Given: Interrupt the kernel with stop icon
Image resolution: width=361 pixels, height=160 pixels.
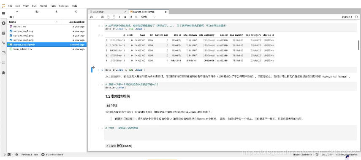Looking at the screenshot, I should tap(125, 17).
